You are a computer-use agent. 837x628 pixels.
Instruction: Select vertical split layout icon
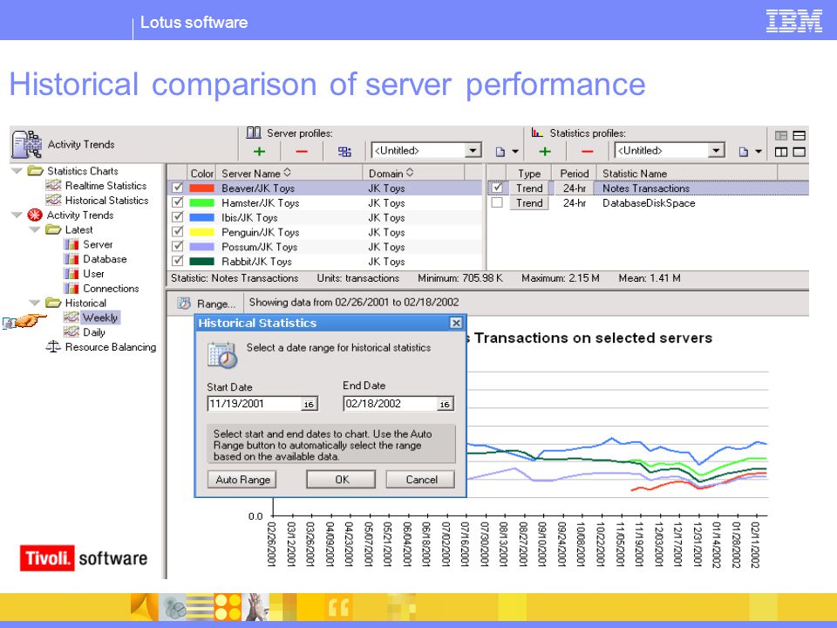781,152
